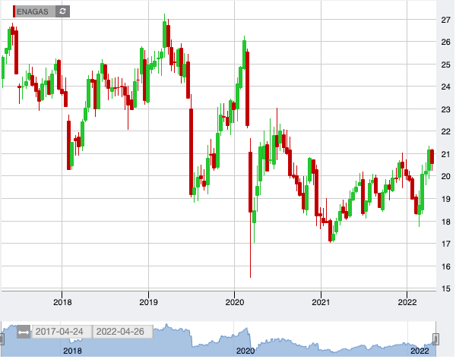
Task: Edit the end date field 2022-04-26
Action: [122, 332]
